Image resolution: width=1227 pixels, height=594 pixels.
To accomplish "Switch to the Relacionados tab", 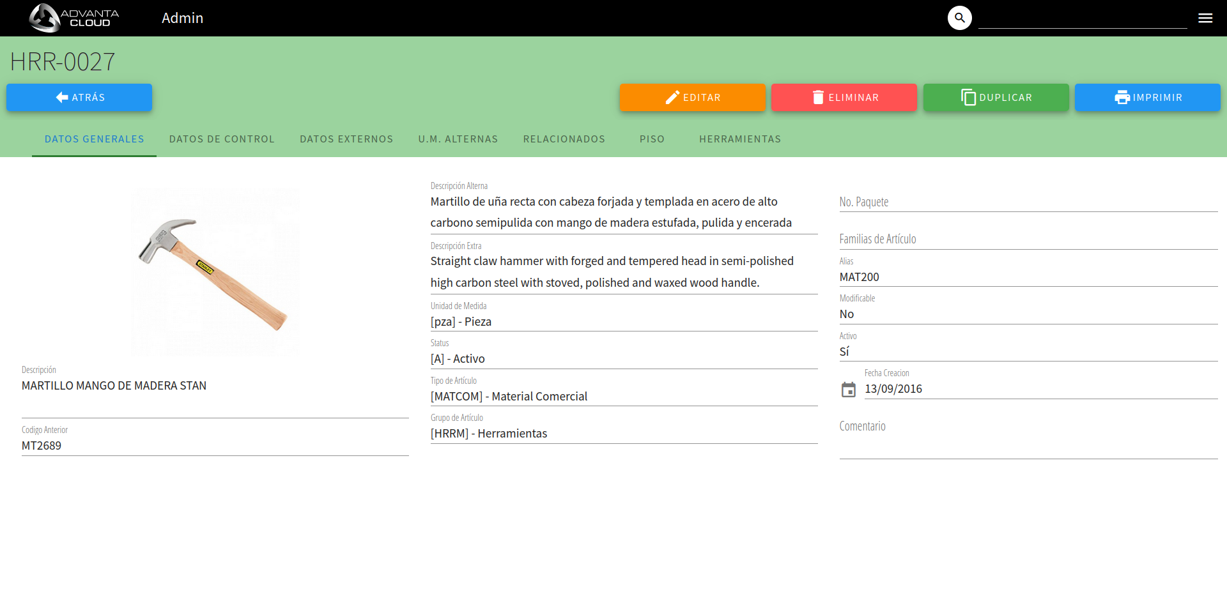I will coord(564,139).
